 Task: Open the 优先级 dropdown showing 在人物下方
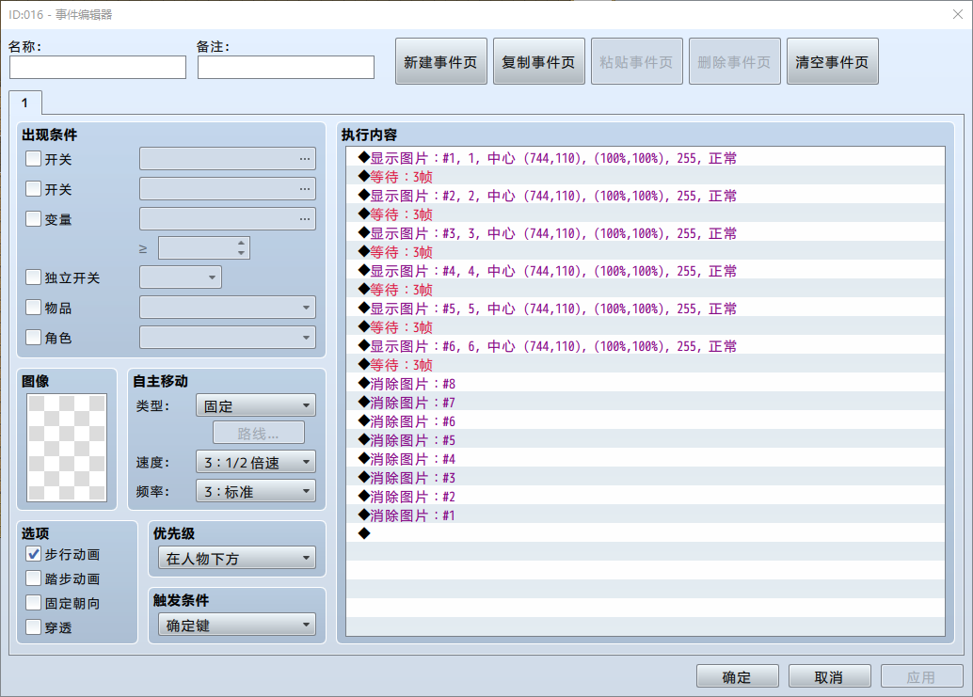[237, 558]
